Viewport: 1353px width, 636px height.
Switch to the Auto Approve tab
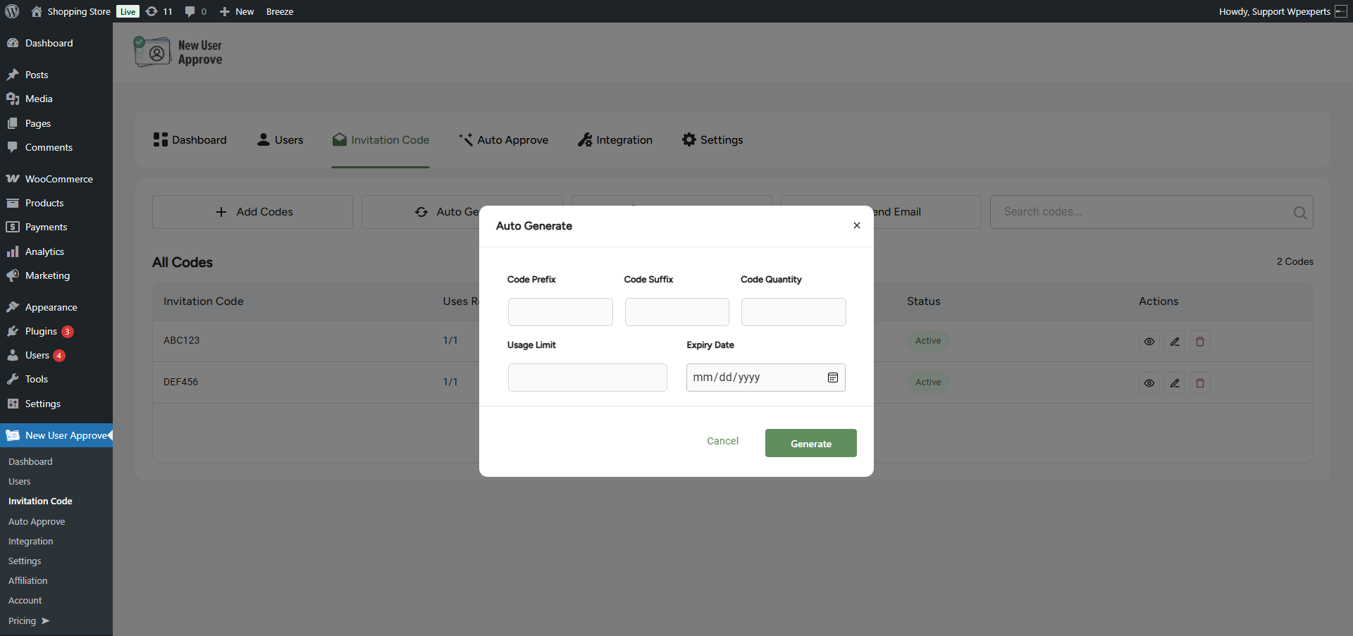tap(503, 140)
